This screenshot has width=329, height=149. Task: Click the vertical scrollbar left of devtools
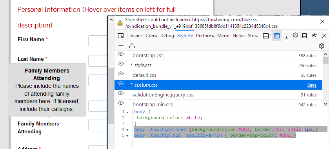click(x=111, y=96)
